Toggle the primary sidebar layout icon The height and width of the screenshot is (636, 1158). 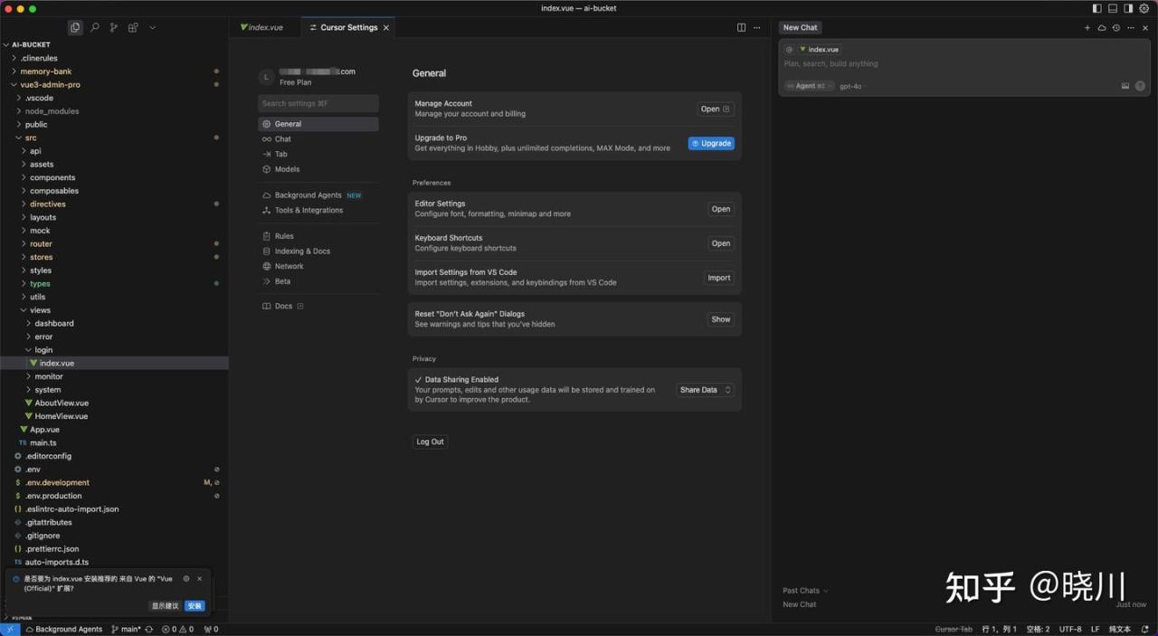[x=1097, y=8]
